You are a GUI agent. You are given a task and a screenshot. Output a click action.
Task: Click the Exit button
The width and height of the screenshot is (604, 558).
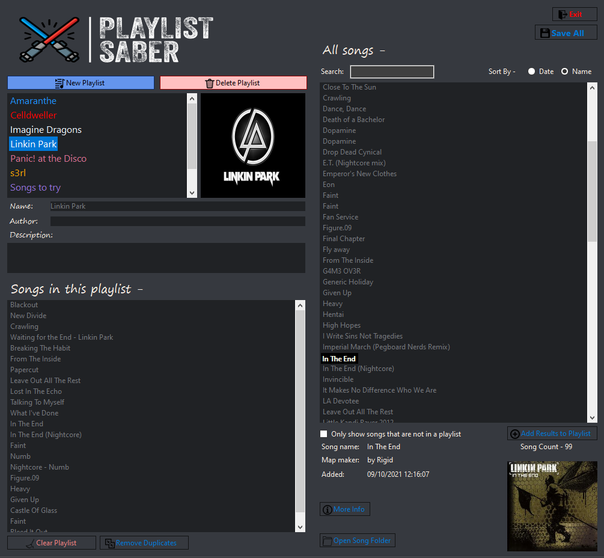point(575,14)
